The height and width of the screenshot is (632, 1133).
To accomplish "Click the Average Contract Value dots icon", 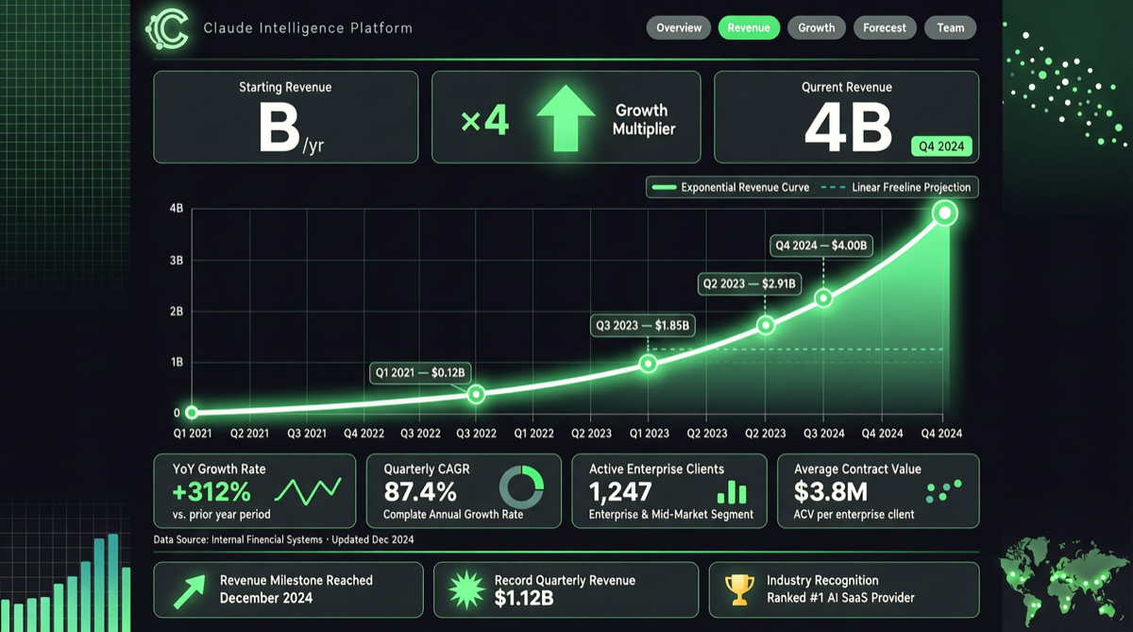I will [943, 490].
